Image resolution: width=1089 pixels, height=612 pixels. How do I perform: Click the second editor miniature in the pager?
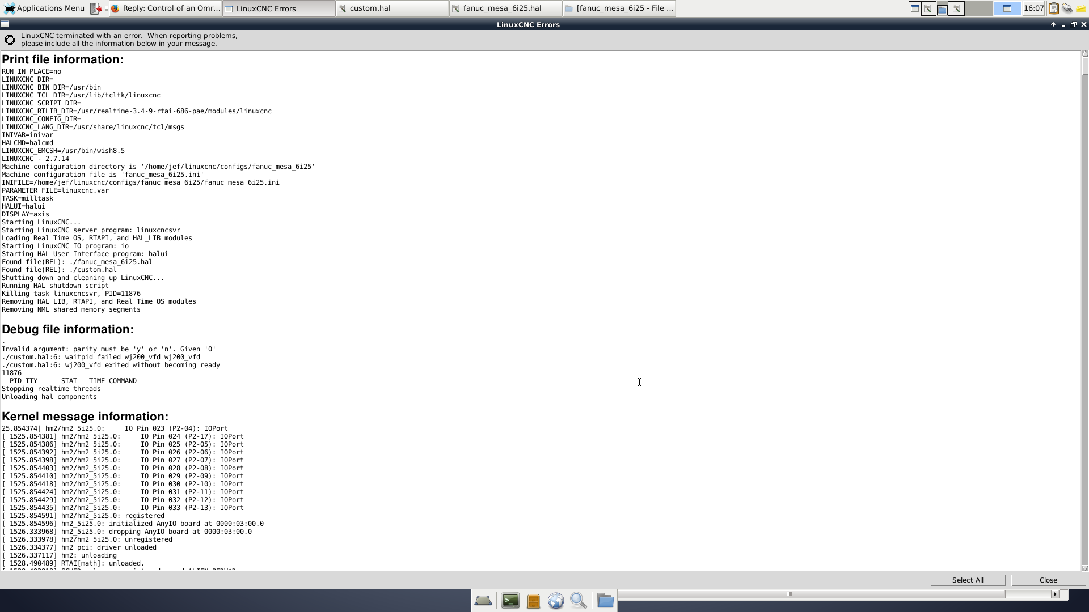pos(956,8)
